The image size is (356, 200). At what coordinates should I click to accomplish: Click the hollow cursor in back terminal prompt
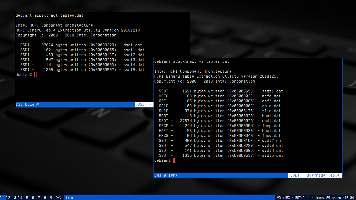point(36,75)
